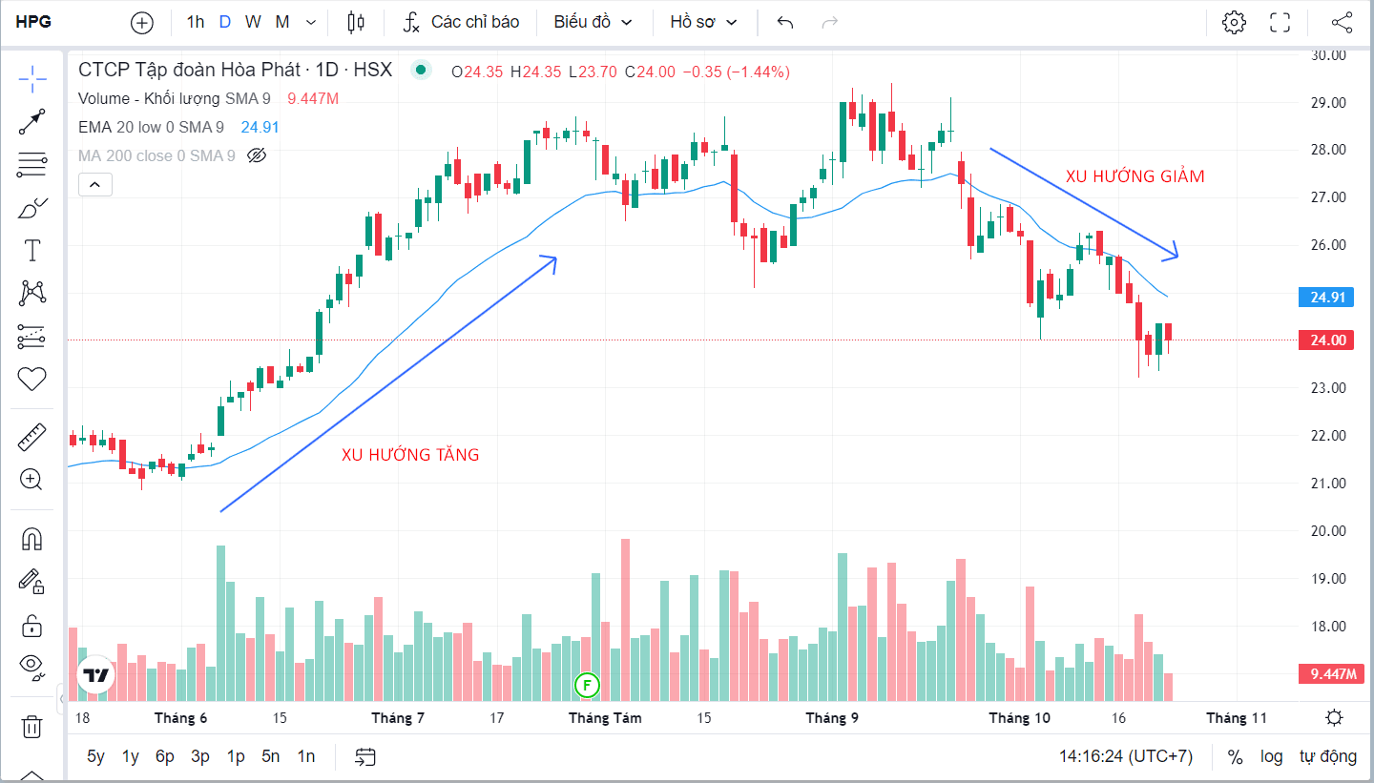Viewport: 1374px width, 783px height.
Task: Select the ruler measure tool
Action: 32,438
